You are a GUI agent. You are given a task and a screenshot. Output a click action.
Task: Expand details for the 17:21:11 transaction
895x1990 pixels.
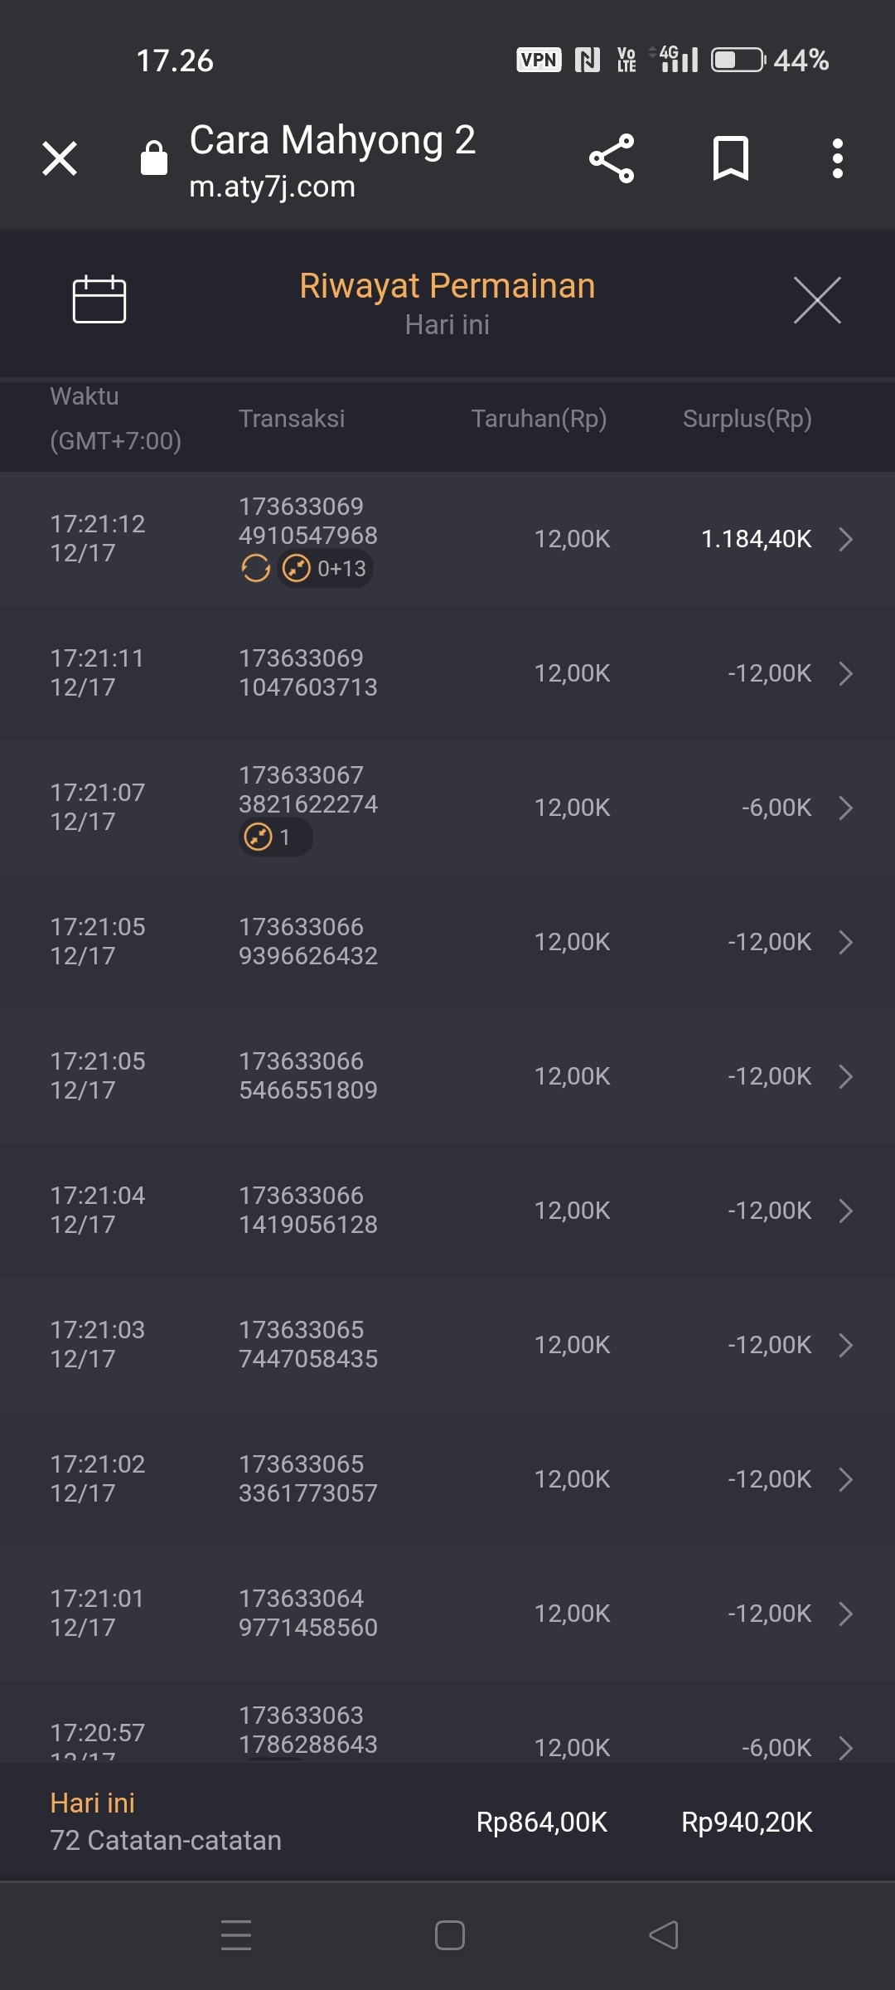[845, 673]
